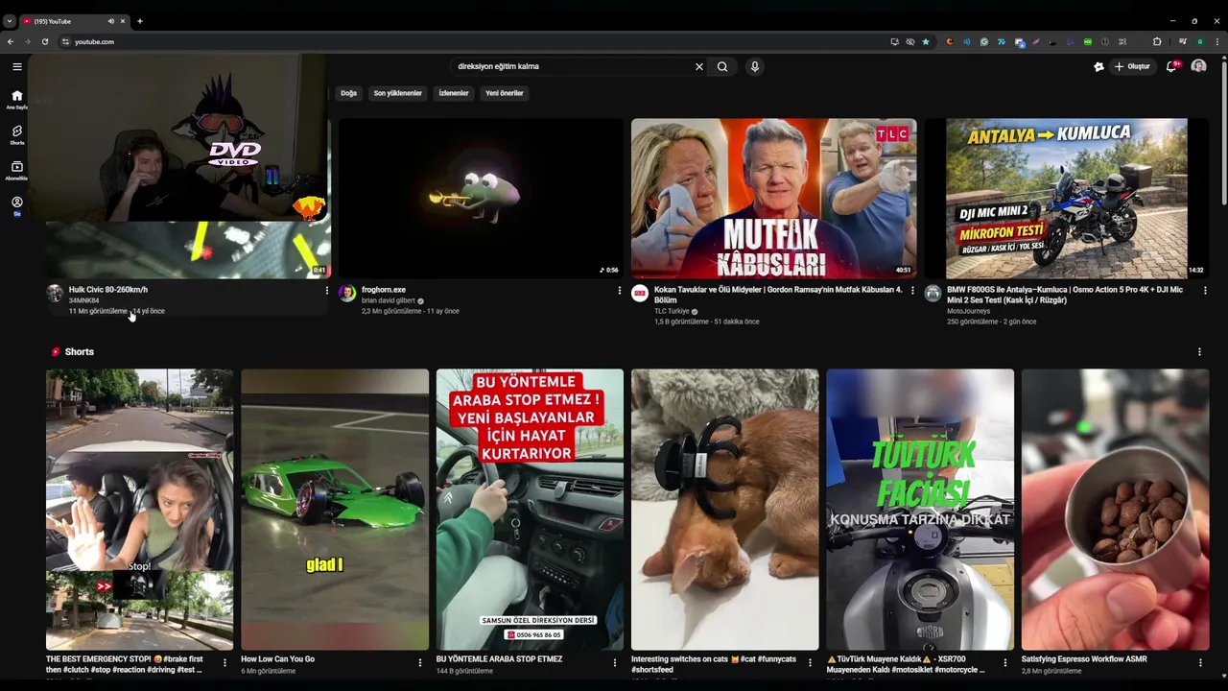
Task: Open the cat with switches short thumbnail
Action: [724, 510]
